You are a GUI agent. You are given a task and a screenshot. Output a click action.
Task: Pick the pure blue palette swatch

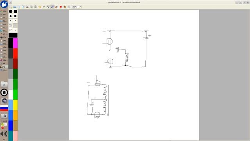pyautogui.click(x=11, y=125)
